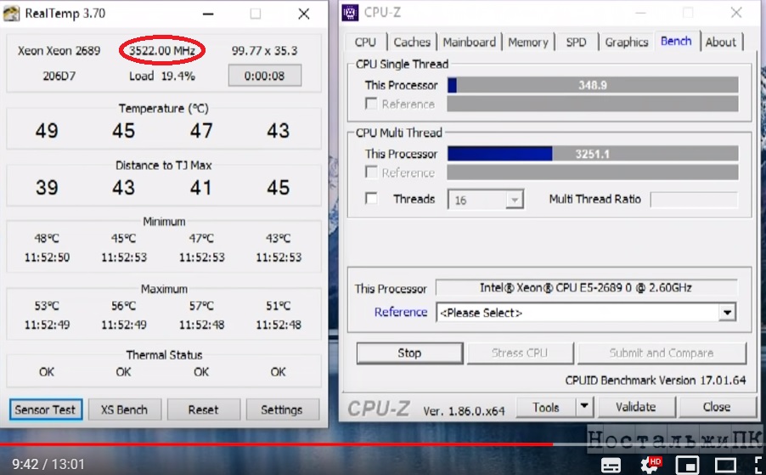
Task: Open RealTemp Settings button
Action: [282, 410]
